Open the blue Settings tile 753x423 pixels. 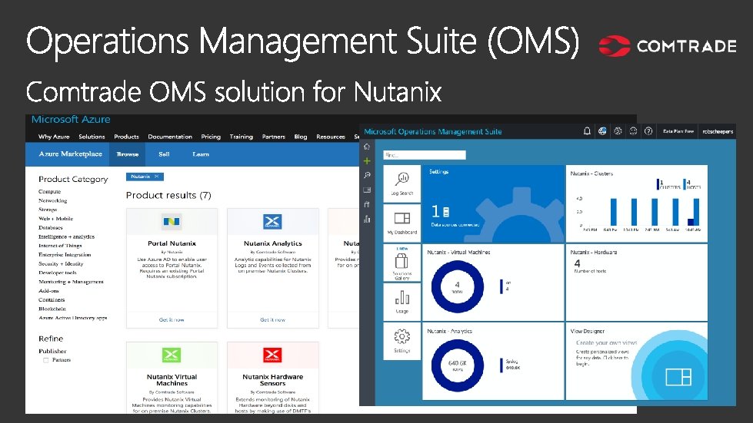tap(493, 203)
